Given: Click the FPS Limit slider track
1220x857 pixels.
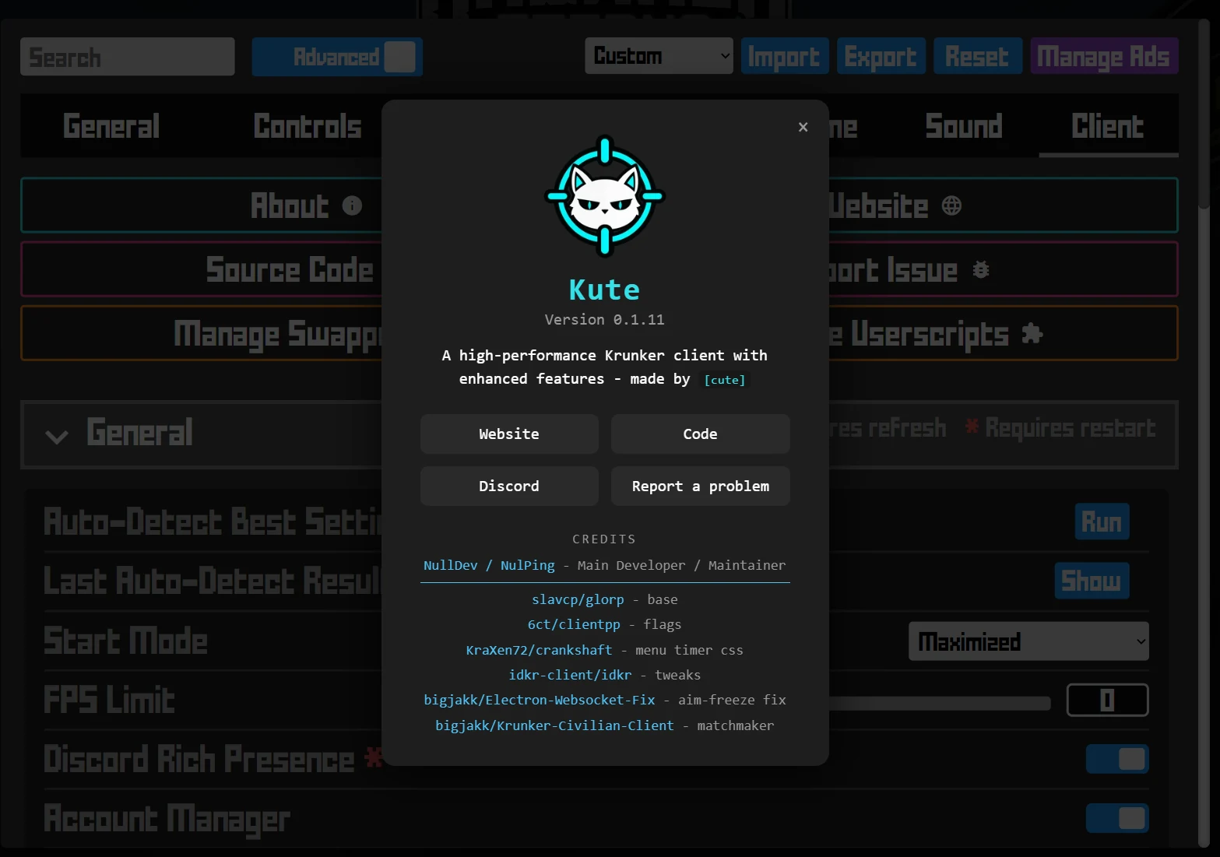Looking at the screenshot, I should (940, 704).
